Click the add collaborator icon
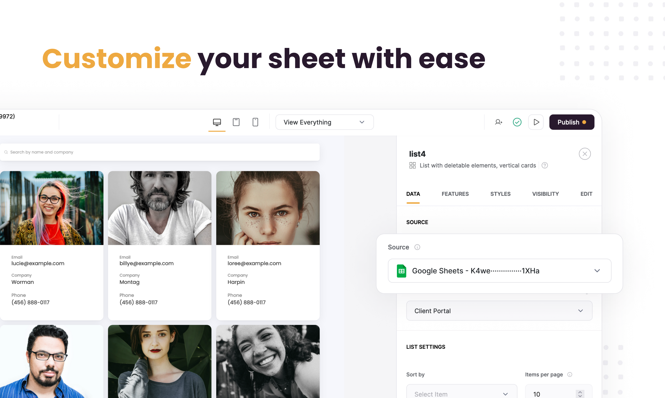The image size is (665, 398). point(498,122)
